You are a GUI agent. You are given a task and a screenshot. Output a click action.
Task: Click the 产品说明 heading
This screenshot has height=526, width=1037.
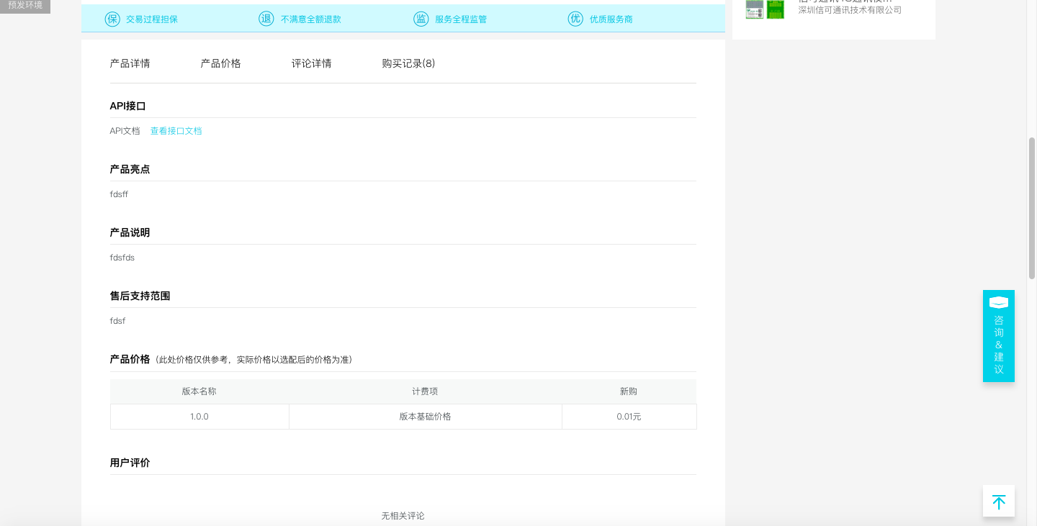pos(130,232)
